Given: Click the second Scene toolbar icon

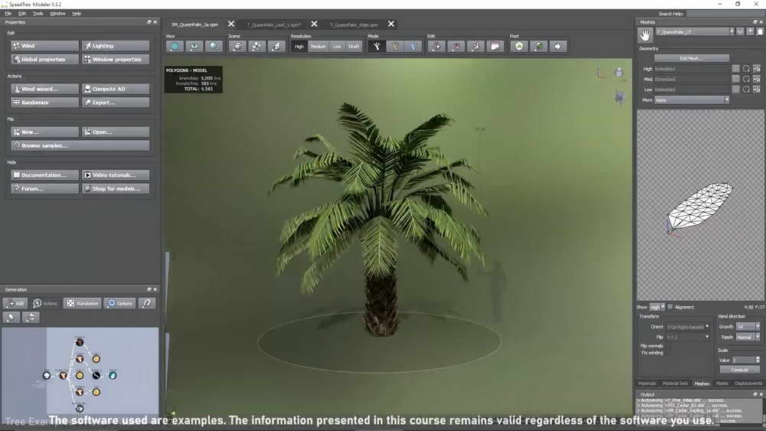Looking at the screenshot, I should [257, 47].
